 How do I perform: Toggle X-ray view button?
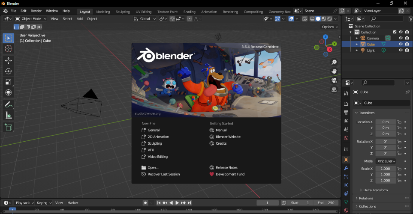tap(304, 19)
